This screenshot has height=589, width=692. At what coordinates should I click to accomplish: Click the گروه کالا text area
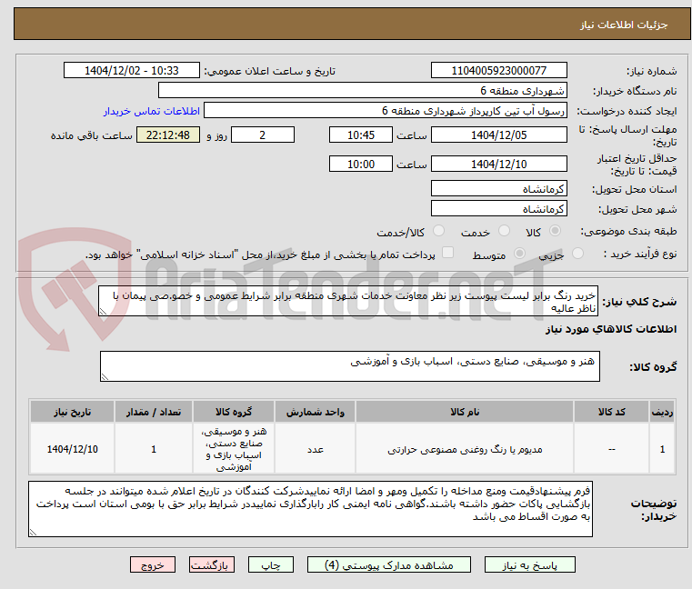tap(350, 366)
